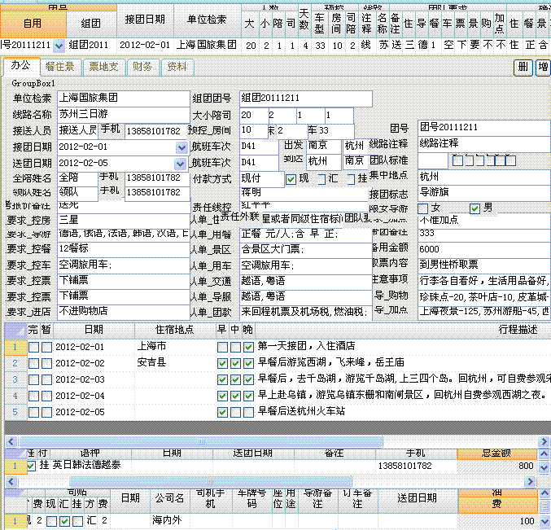This screenshot has height=530, width=551.
Task: Toggle the 挂 checkbox in the guide row
Action: click(32, 466)
